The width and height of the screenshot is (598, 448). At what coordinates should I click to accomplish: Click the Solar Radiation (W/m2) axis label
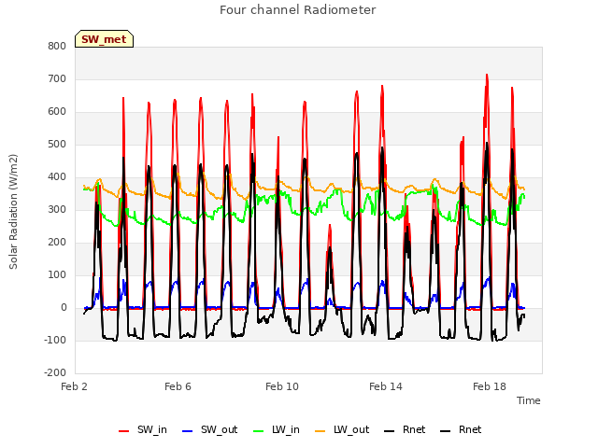[x=13, y=212]
